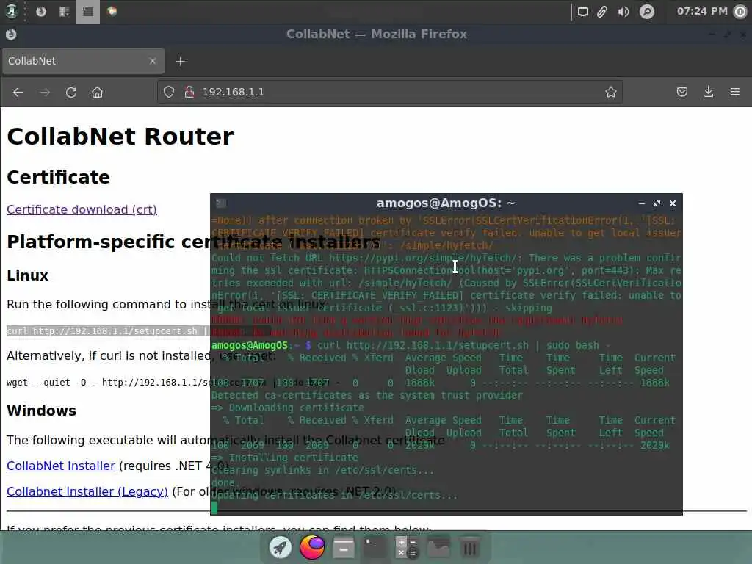View the insecure connection lock icon
The width and height of the screenshot is (752, 564).
tap(189, 92)
